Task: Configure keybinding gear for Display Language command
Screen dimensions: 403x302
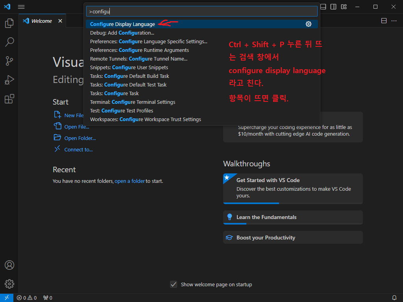Action: coord(309,24)
